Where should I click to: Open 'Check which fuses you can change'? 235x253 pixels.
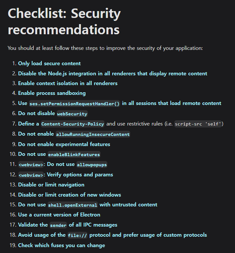(62, 246)
